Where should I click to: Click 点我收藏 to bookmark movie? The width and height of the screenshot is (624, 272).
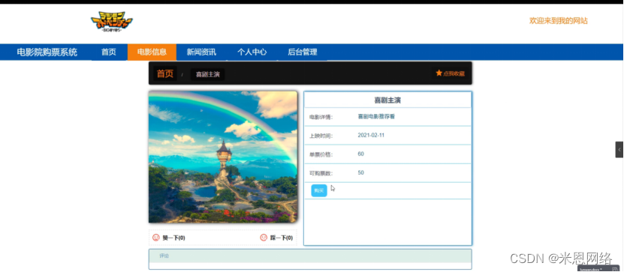click(x=454, y=73)
